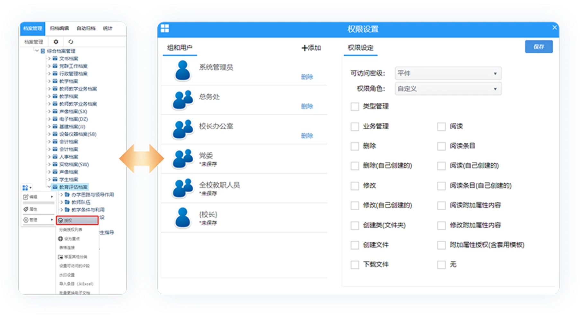
Task: Open the 可访问密级 dropdown
Action: [448, 73]
